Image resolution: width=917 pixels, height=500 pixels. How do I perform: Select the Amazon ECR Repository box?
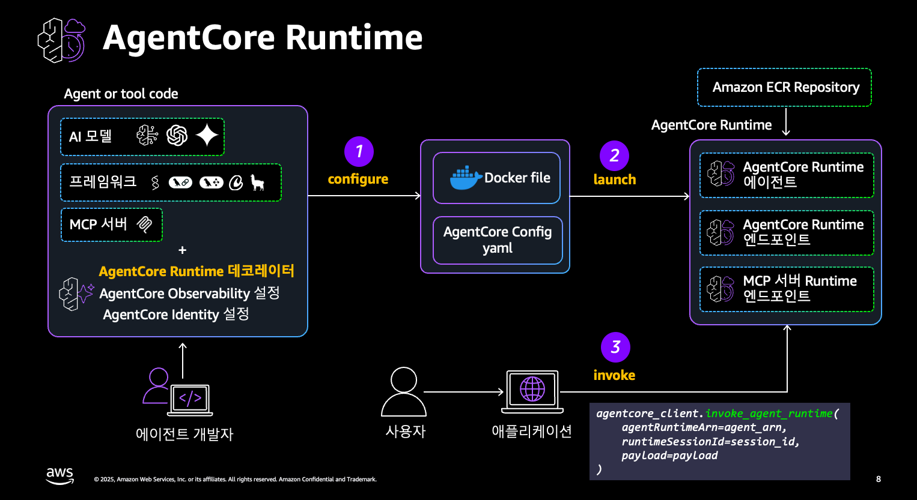784,88
